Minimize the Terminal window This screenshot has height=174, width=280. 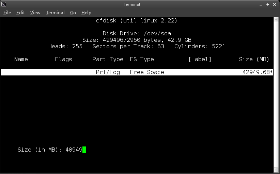[261, 5]
